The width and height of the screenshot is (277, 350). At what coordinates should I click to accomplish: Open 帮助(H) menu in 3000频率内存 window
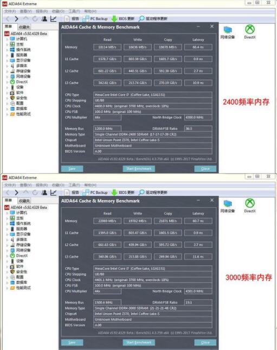(x=91, y=185)
